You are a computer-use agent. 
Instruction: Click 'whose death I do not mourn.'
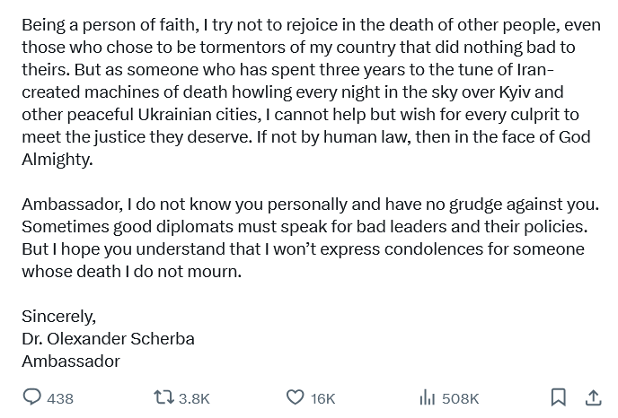(x=131, y=272)
